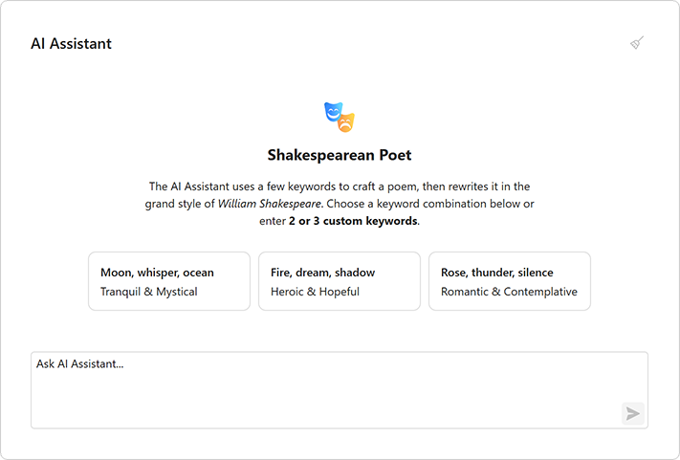
Task: Click the AI Assistant title text
Action: [71, 43]
